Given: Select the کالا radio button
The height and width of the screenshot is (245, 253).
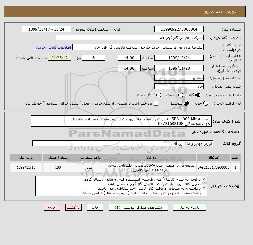Looking at the screenshot, I should tap(198, 95).
